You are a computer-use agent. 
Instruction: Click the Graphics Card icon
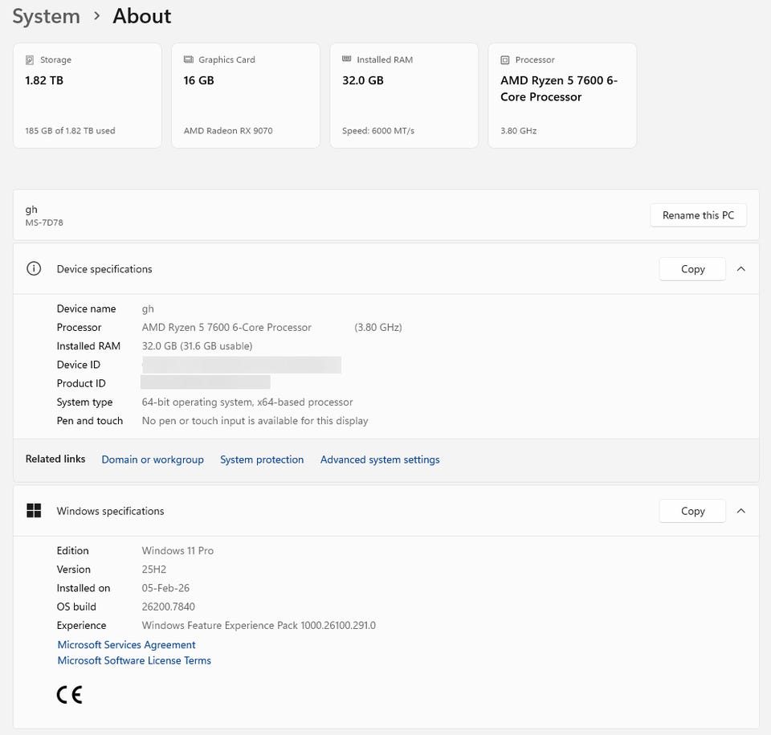[x=189, y=59]
